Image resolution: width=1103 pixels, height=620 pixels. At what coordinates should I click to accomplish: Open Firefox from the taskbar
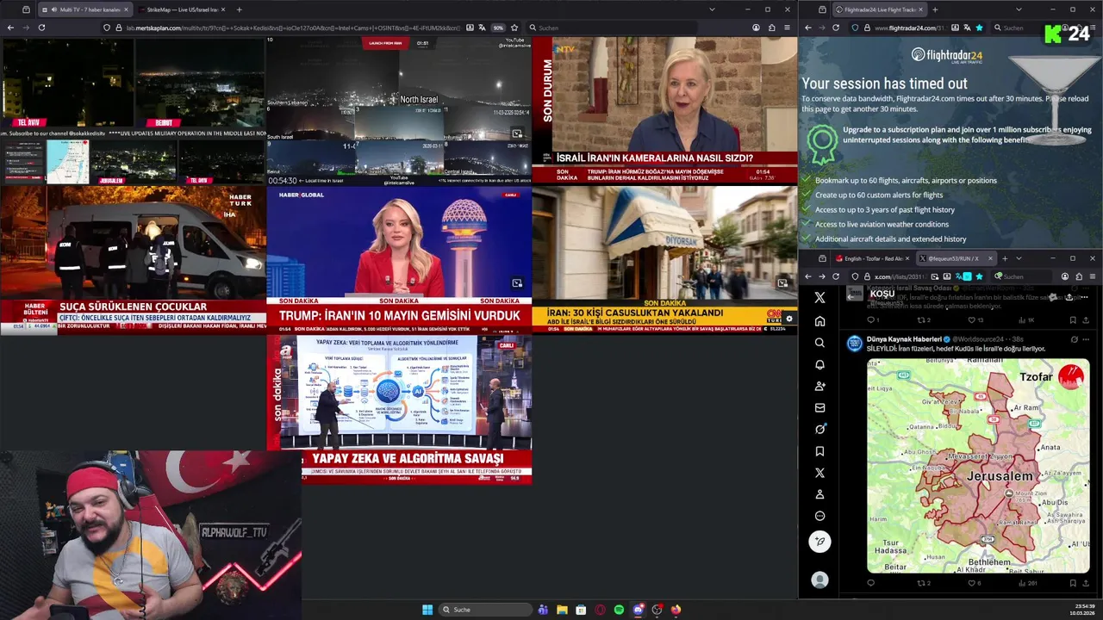676,610
